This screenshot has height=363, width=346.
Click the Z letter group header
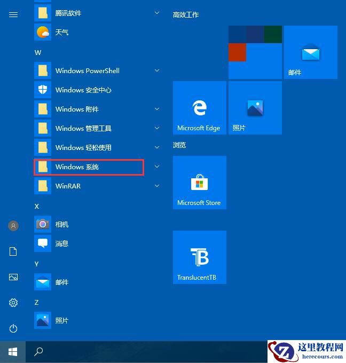tap(36, 302)
